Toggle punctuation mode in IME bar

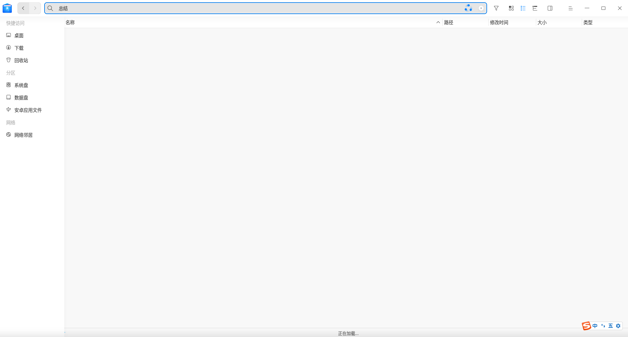click(x=603, y=326)
